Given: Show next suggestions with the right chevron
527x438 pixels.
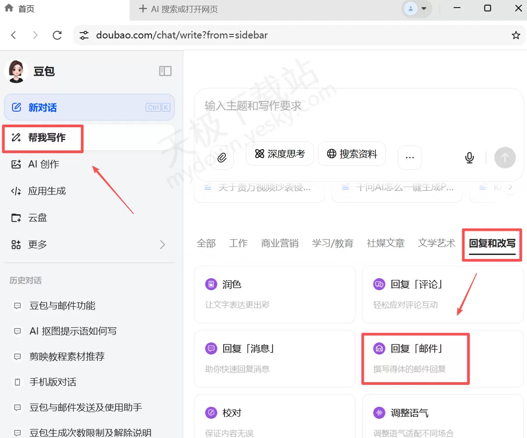Looking at the screenshot, I should point(510,187).
